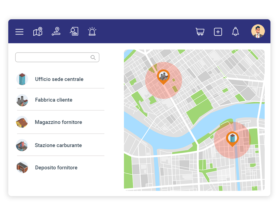This screenshot has width=279, height=217.
Task: Open "Deposito fornitore" details
Action: tap(56, 167)
